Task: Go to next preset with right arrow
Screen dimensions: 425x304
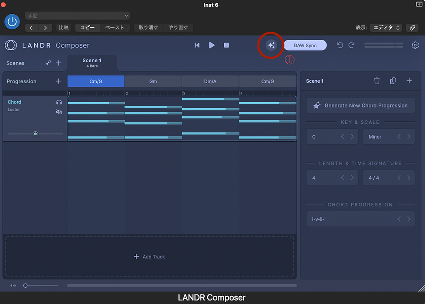Action: point(45,28)
